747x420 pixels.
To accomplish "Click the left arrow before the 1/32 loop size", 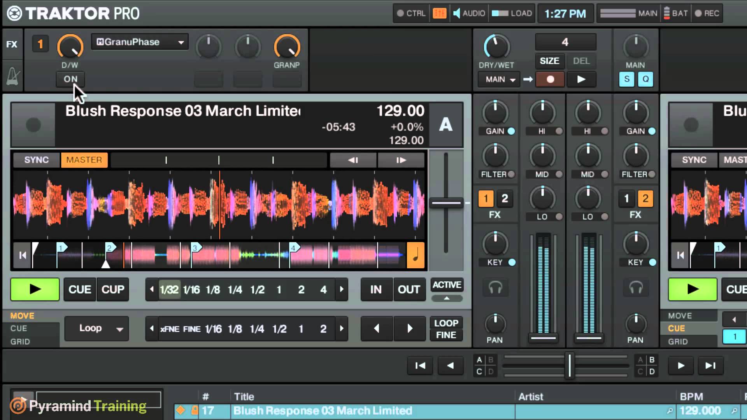I will pos(152,289).
